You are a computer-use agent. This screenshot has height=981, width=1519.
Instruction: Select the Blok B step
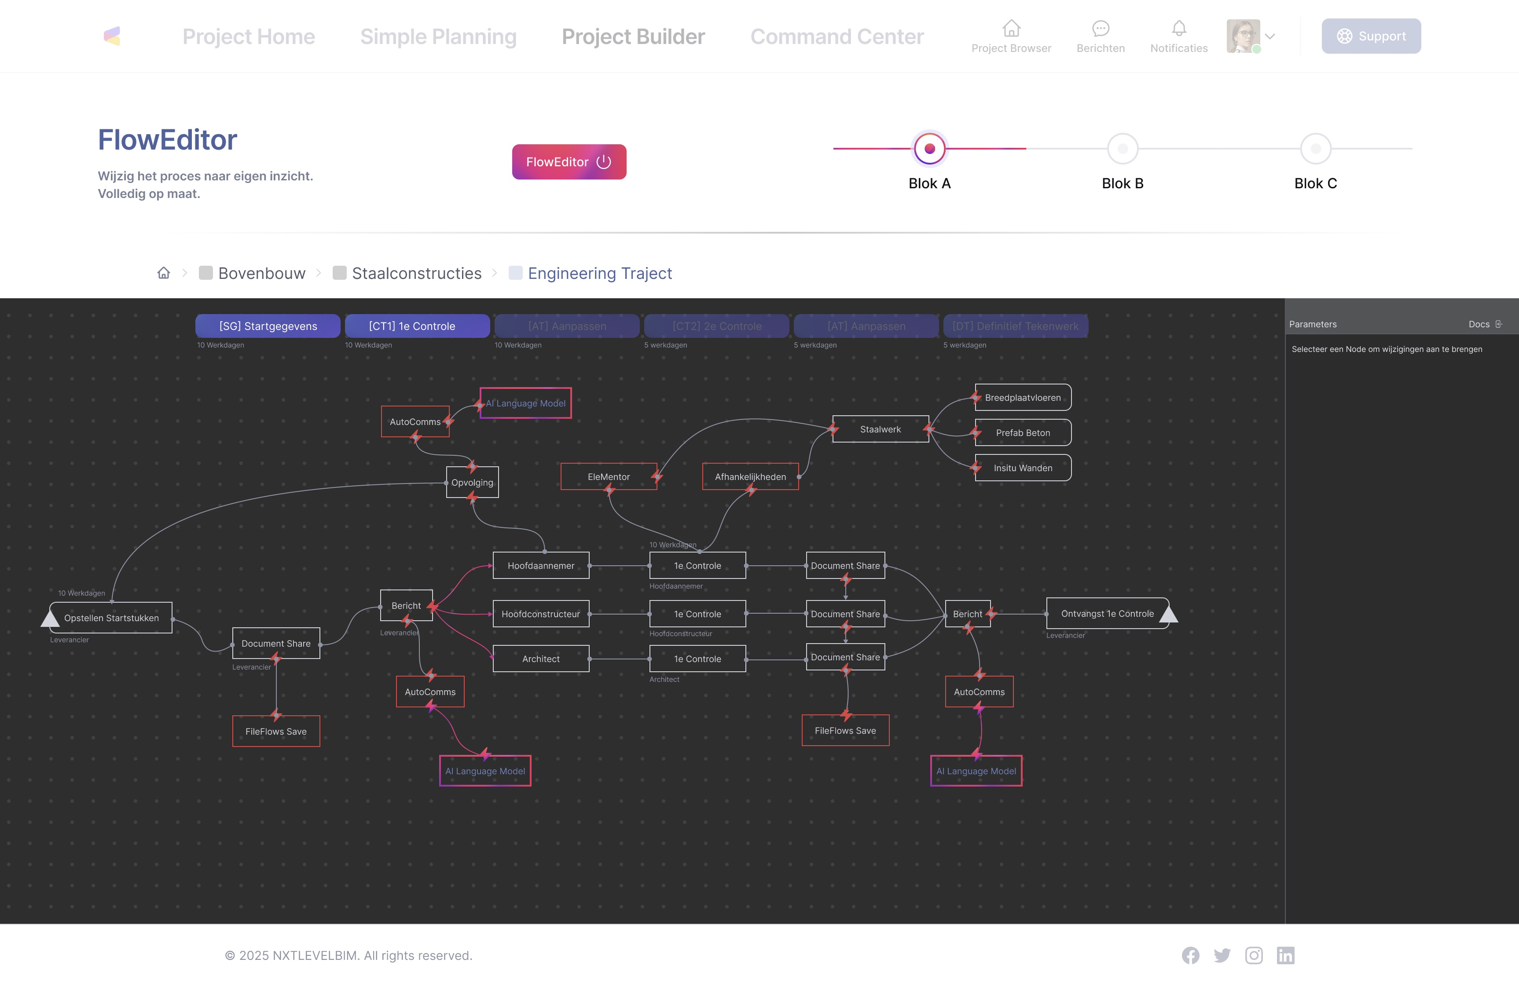click(x=1122, y=148)
